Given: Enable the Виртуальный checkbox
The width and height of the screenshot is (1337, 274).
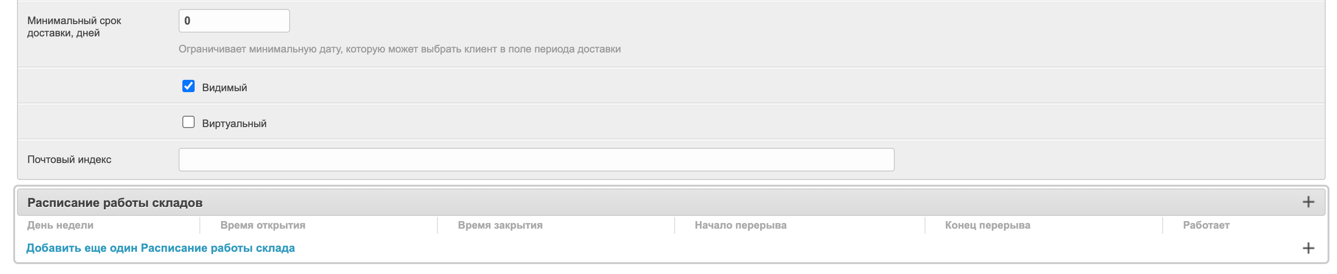Looking at the screenshot, I should pyautogui.click(x=189, y=122).
